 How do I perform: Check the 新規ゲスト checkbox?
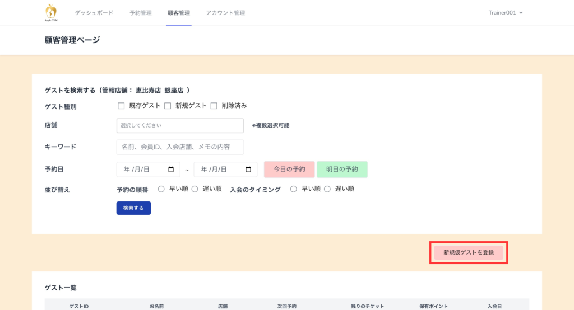point(167,106)
